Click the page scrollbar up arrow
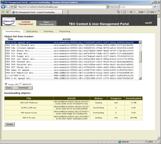 [x=158, y=16]
